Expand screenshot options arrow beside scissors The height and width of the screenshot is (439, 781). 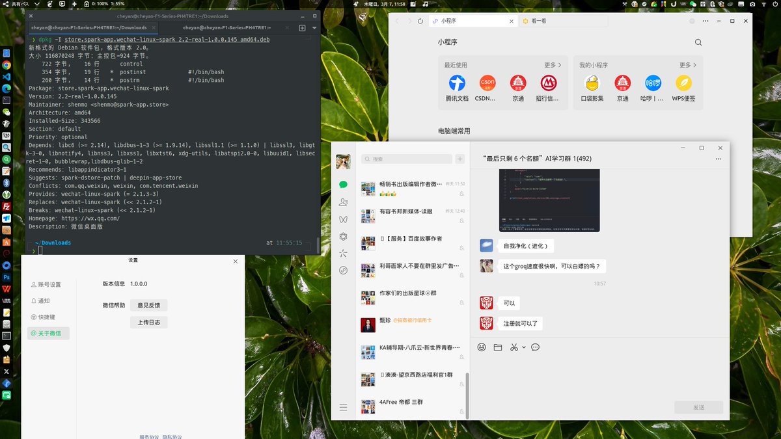tap(523, 347)
